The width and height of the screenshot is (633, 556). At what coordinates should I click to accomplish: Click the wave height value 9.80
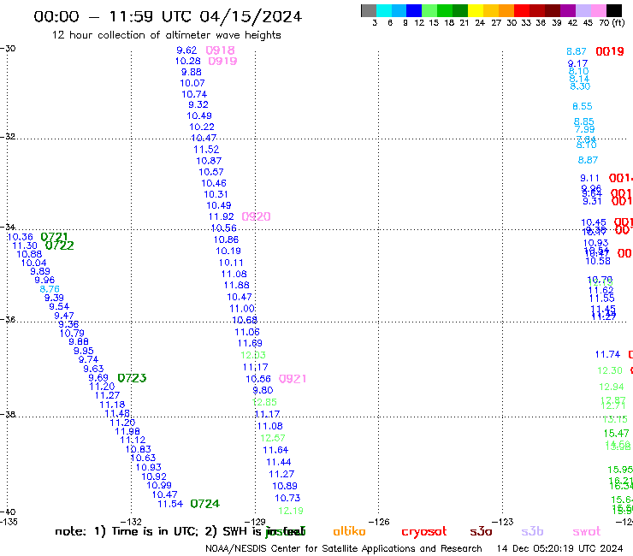pyautogui.click(x=263, y=390)
